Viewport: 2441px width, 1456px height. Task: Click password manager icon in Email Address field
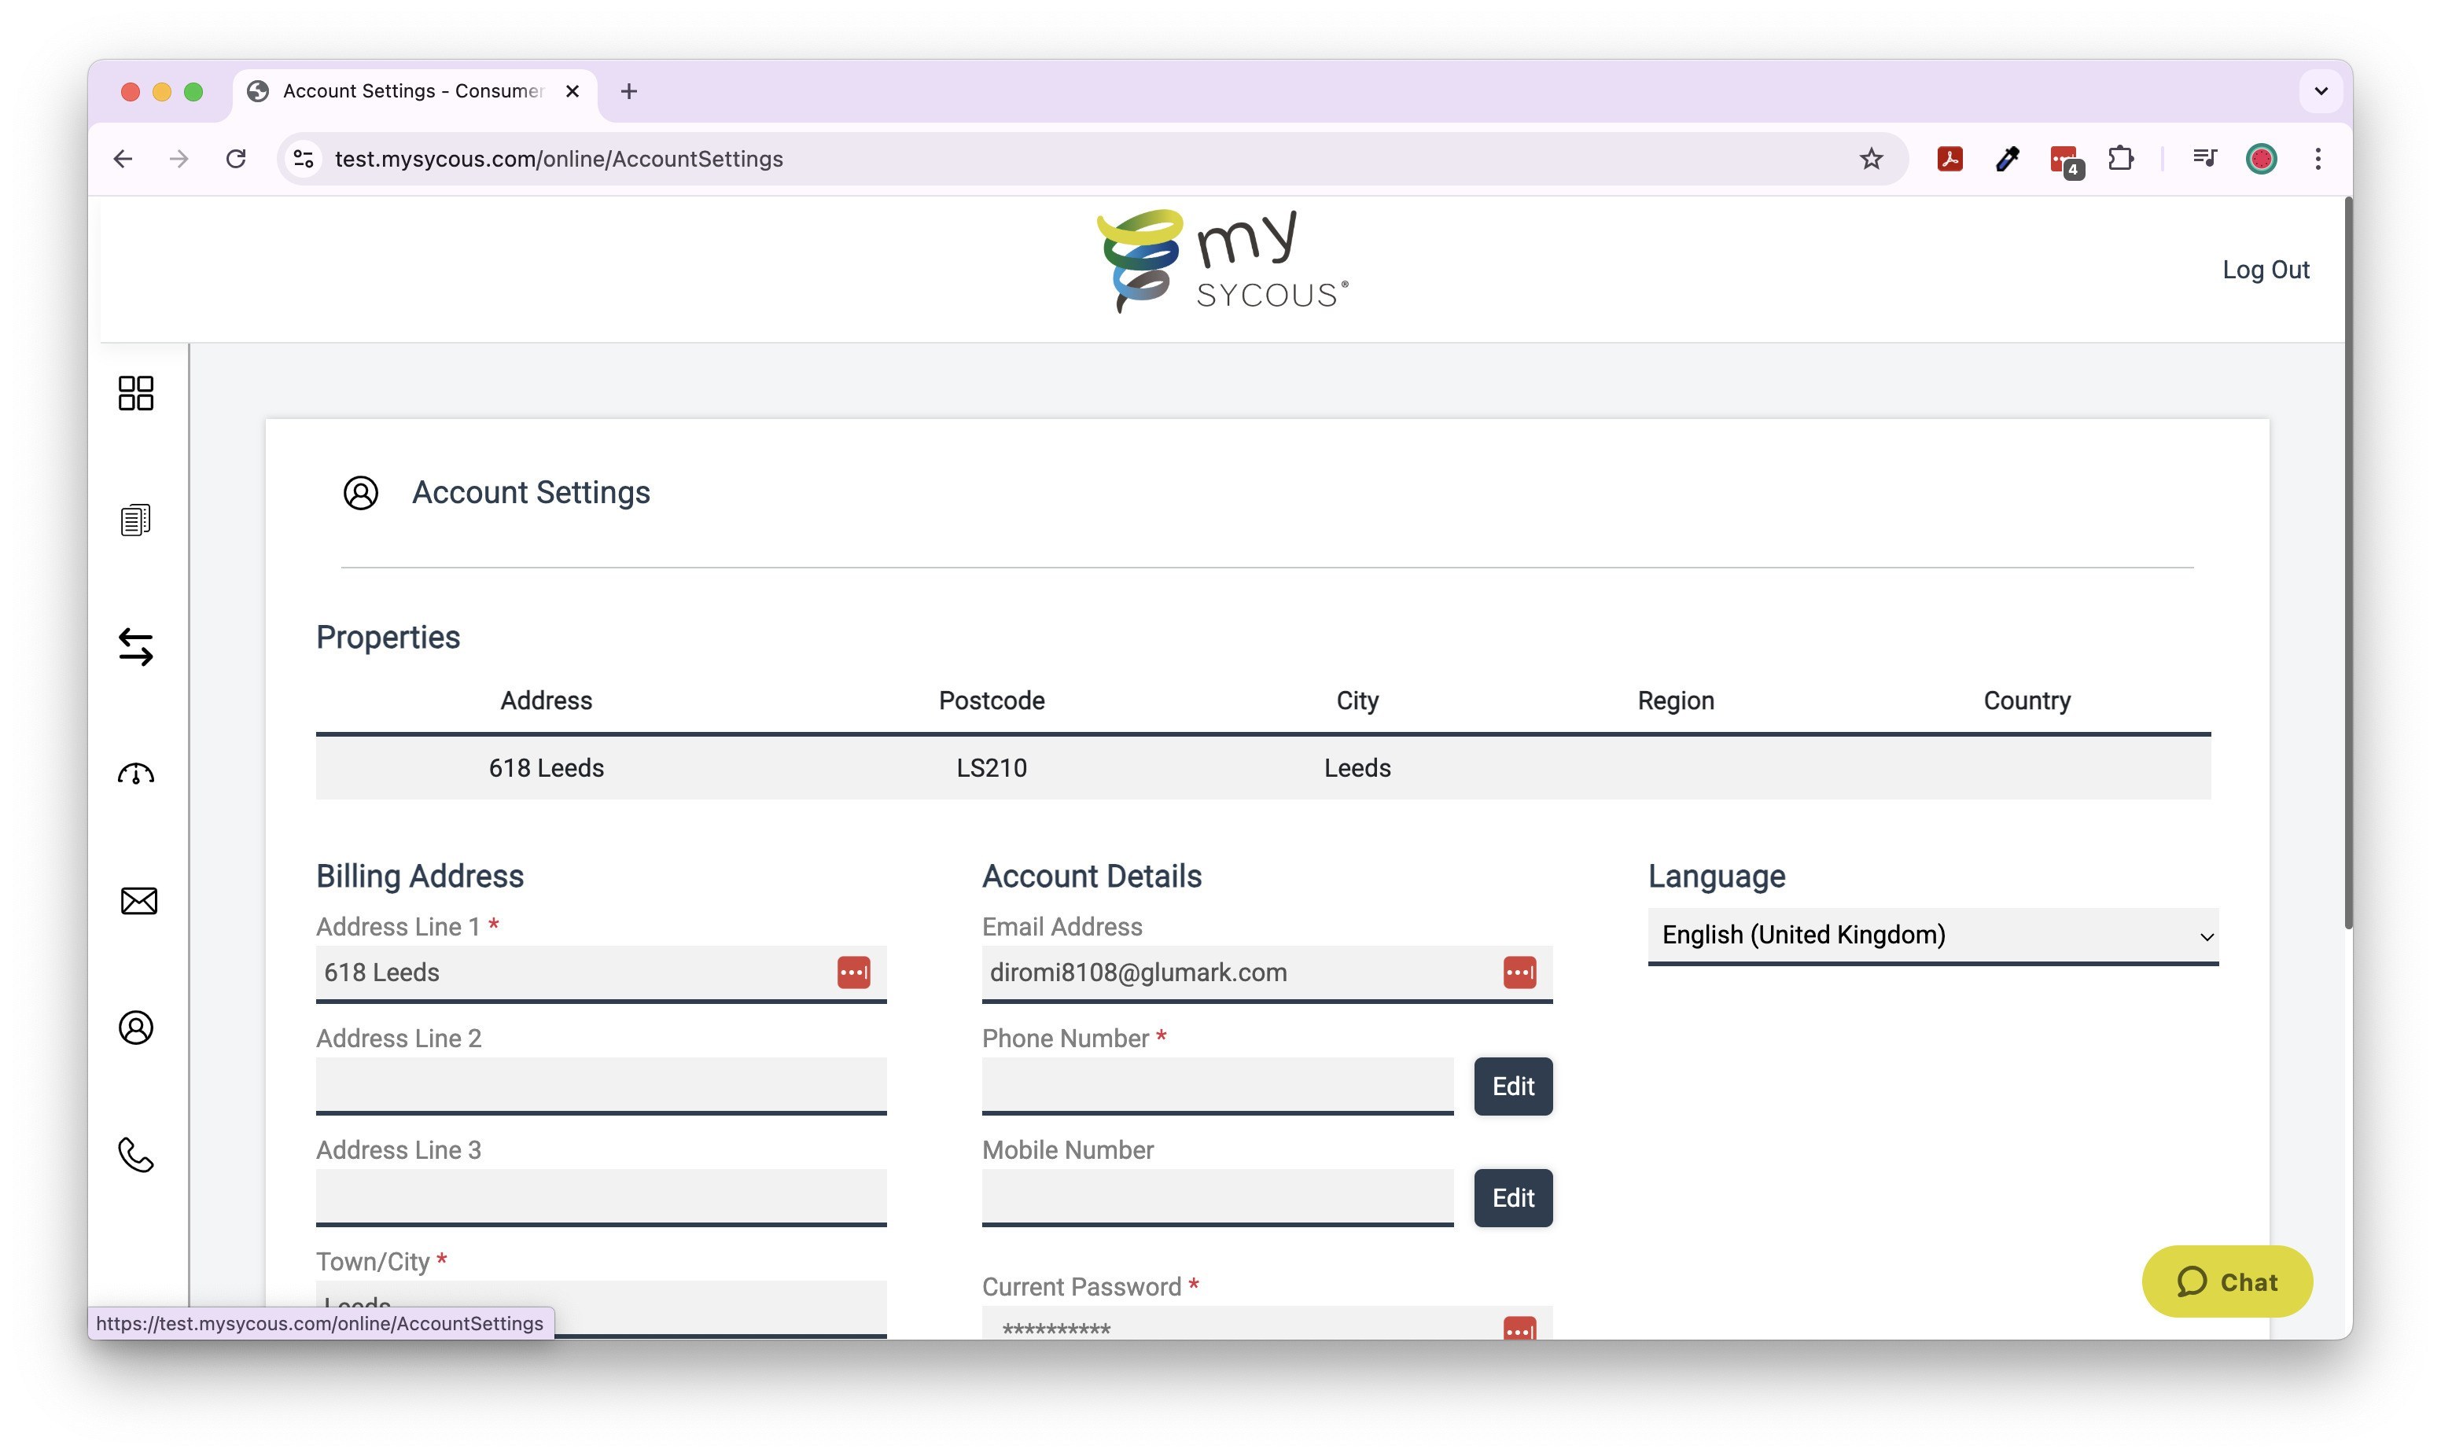[1519, 973]
